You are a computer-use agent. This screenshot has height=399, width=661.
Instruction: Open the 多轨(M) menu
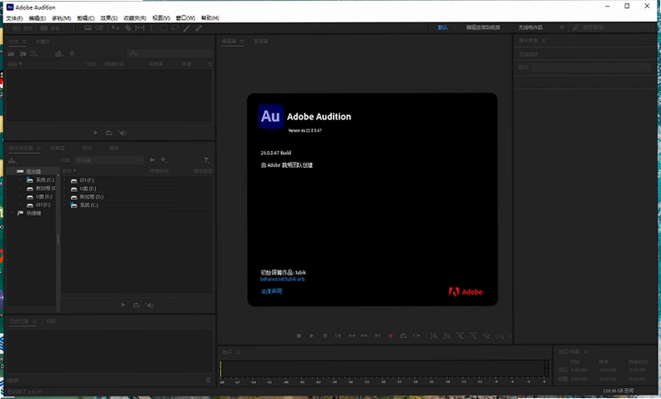pyautogui.click(x=61, y=18)
